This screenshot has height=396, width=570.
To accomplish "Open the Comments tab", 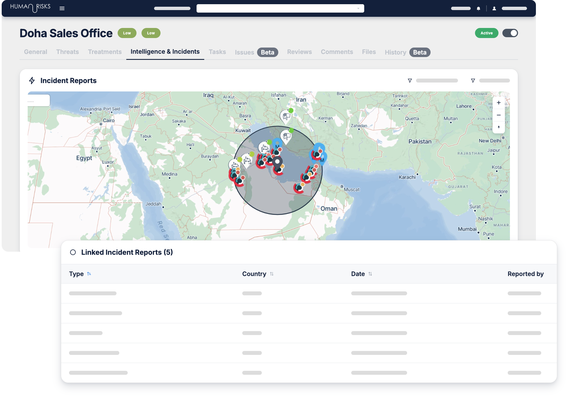I will [337, 52].
